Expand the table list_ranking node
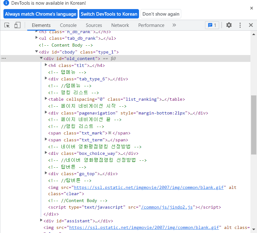This screenshot has height=233, width=257. [x=46, y=99]
